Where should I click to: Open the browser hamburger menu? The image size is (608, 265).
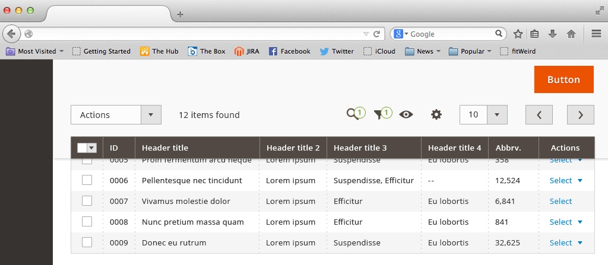(x=596, y=34)
